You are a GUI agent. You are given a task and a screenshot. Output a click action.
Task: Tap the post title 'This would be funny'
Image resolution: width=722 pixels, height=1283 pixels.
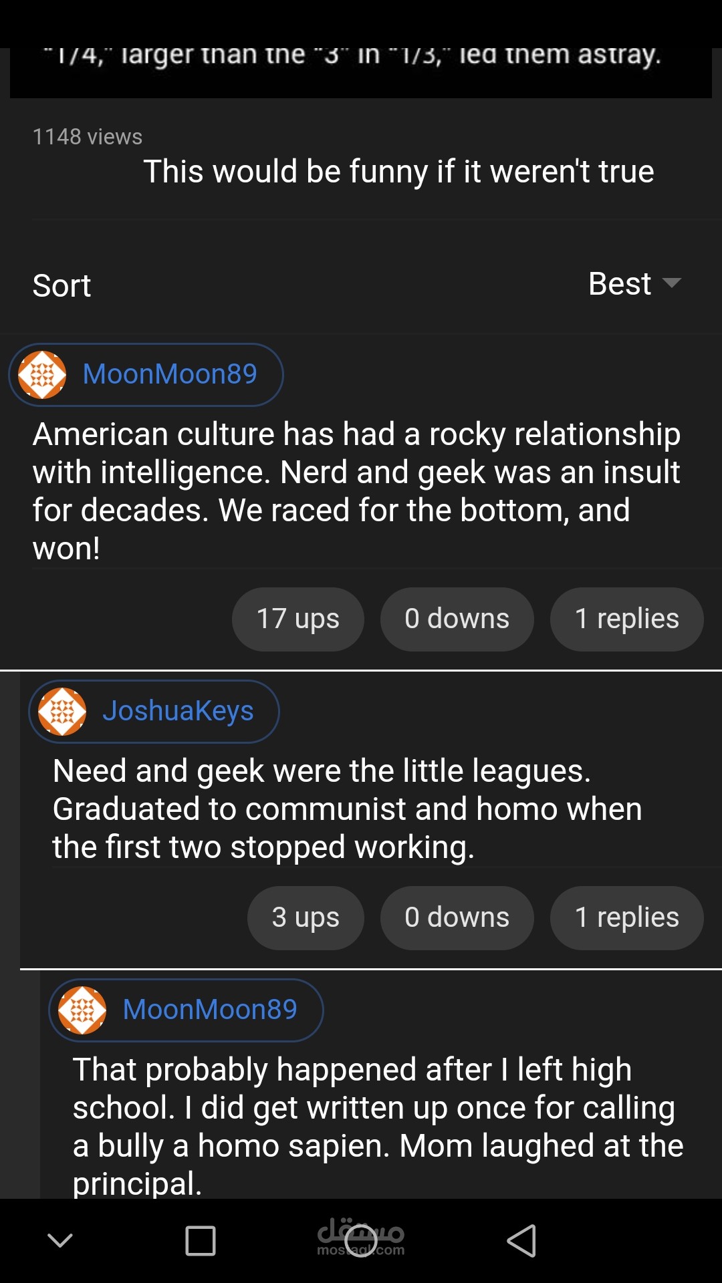click(x=398, y=172)
